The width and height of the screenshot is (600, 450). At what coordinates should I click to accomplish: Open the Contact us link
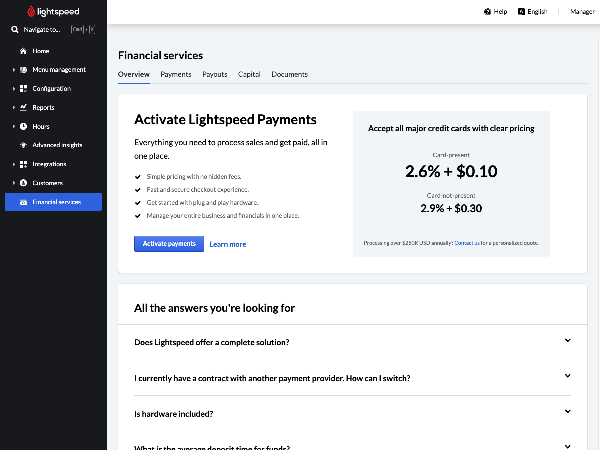467,243
